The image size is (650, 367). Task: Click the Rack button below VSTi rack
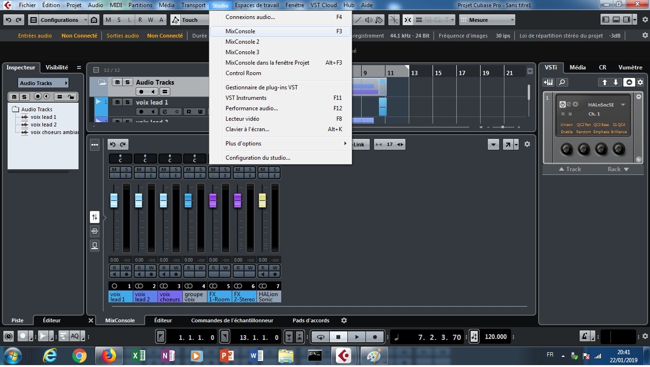[x=618, y=169]
